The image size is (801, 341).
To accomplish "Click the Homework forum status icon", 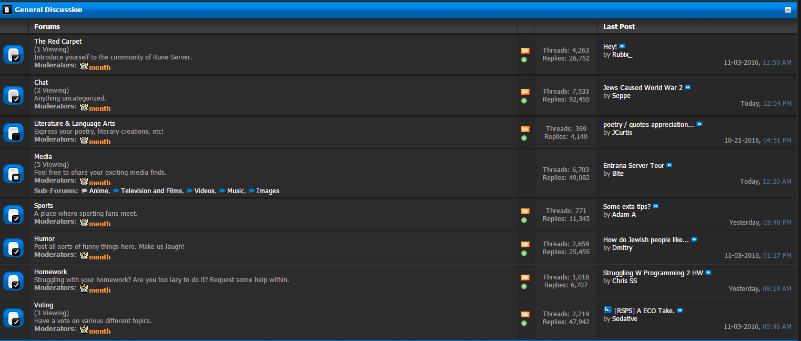I will pos(14,281).
